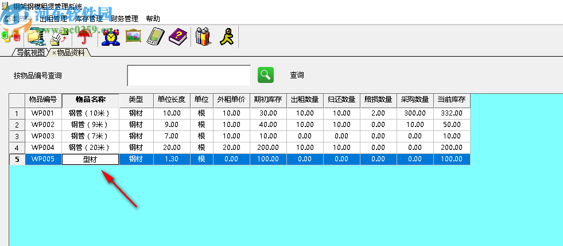Edit the 型材 name cell

click(91, 160)
